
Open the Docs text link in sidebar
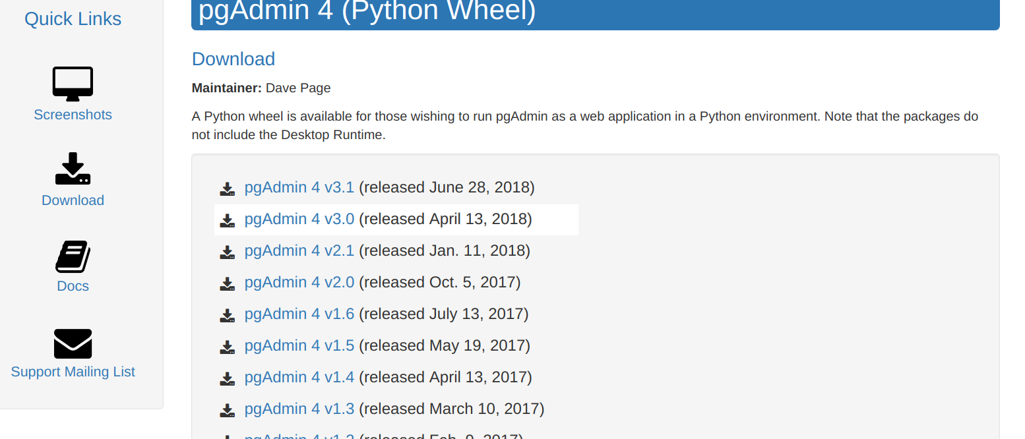point(73,286)
